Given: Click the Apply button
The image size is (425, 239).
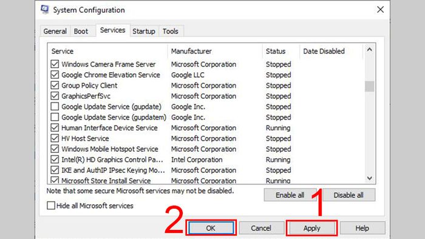Looking at the screenshot, I should pyautogui.click(x=311, y=228).
